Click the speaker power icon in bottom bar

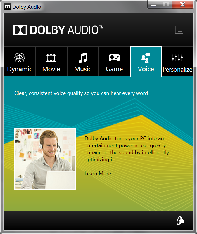coord(180,221)
